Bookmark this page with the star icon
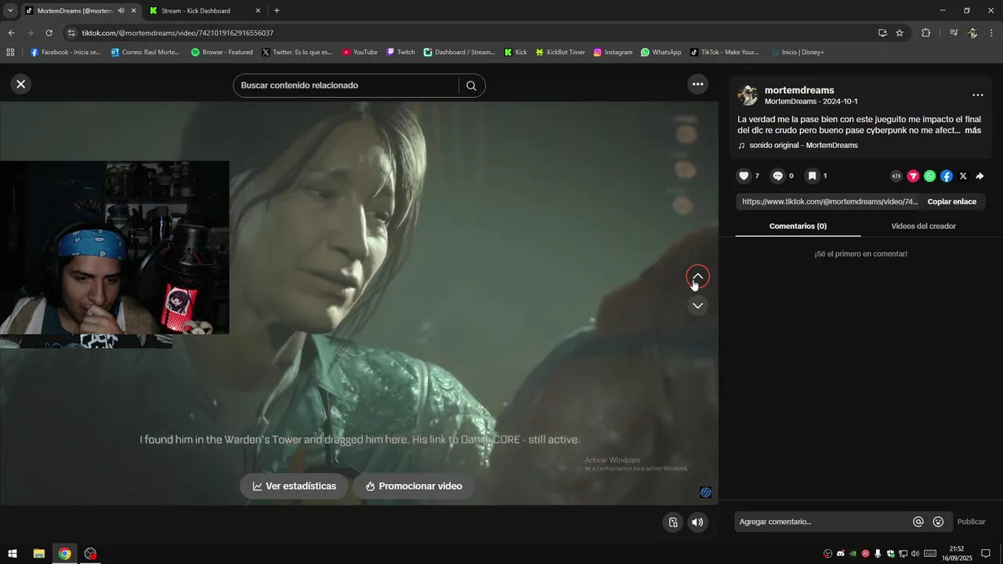 pos(900,33)
